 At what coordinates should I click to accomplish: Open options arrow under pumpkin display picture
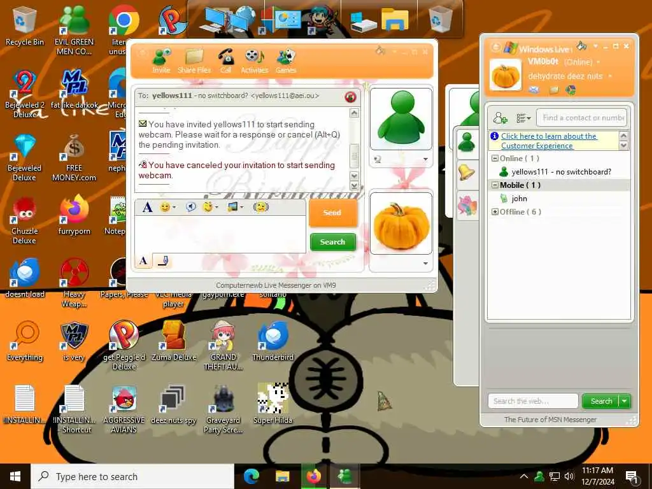click(425, 263)
